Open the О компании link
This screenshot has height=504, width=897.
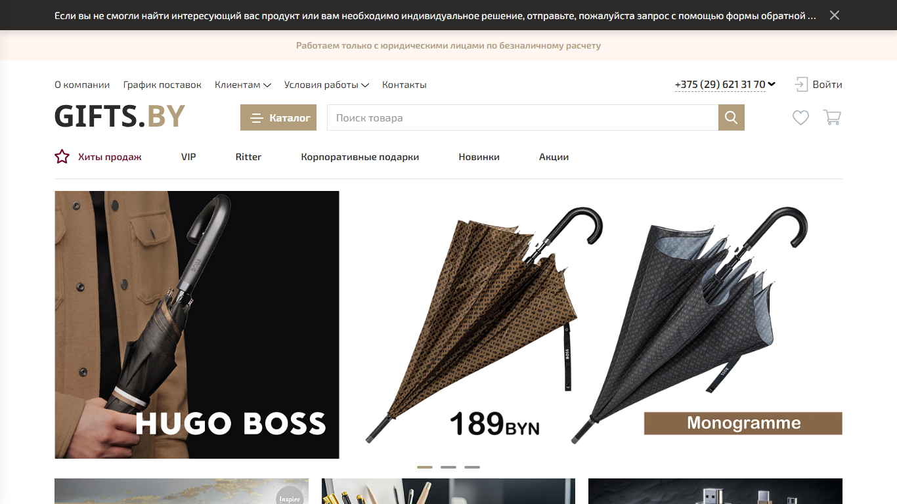[x=82, y=85]
